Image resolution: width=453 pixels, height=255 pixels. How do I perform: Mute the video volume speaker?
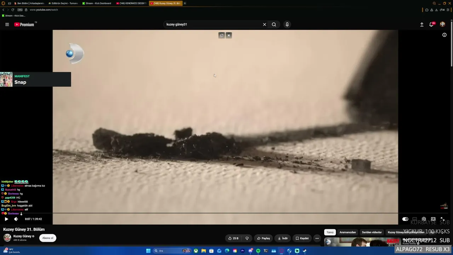coord(16,219)
